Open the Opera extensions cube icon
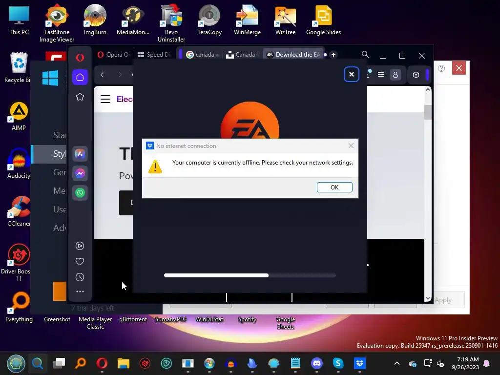The image size is (500, 375). [416, 75]
